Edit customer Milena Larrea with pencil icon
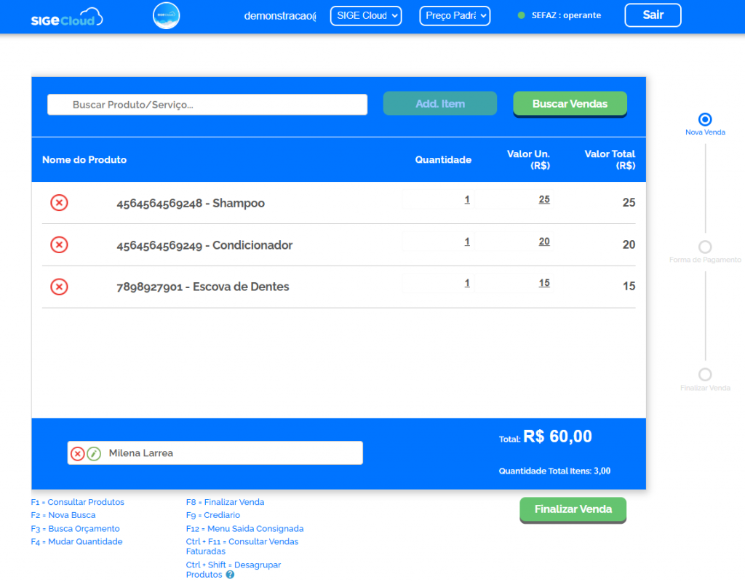Screen dimensions: 745x582 tap(94, 453)
